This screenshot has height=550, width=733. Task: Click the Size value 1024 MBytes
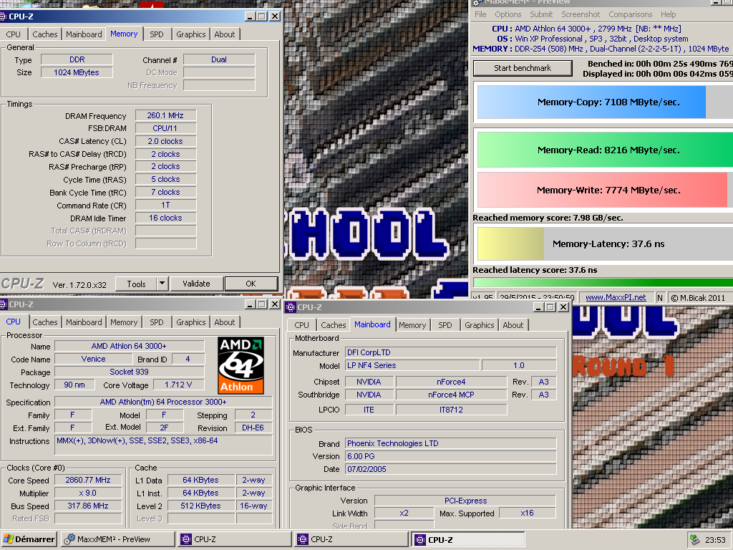point(77,72)
